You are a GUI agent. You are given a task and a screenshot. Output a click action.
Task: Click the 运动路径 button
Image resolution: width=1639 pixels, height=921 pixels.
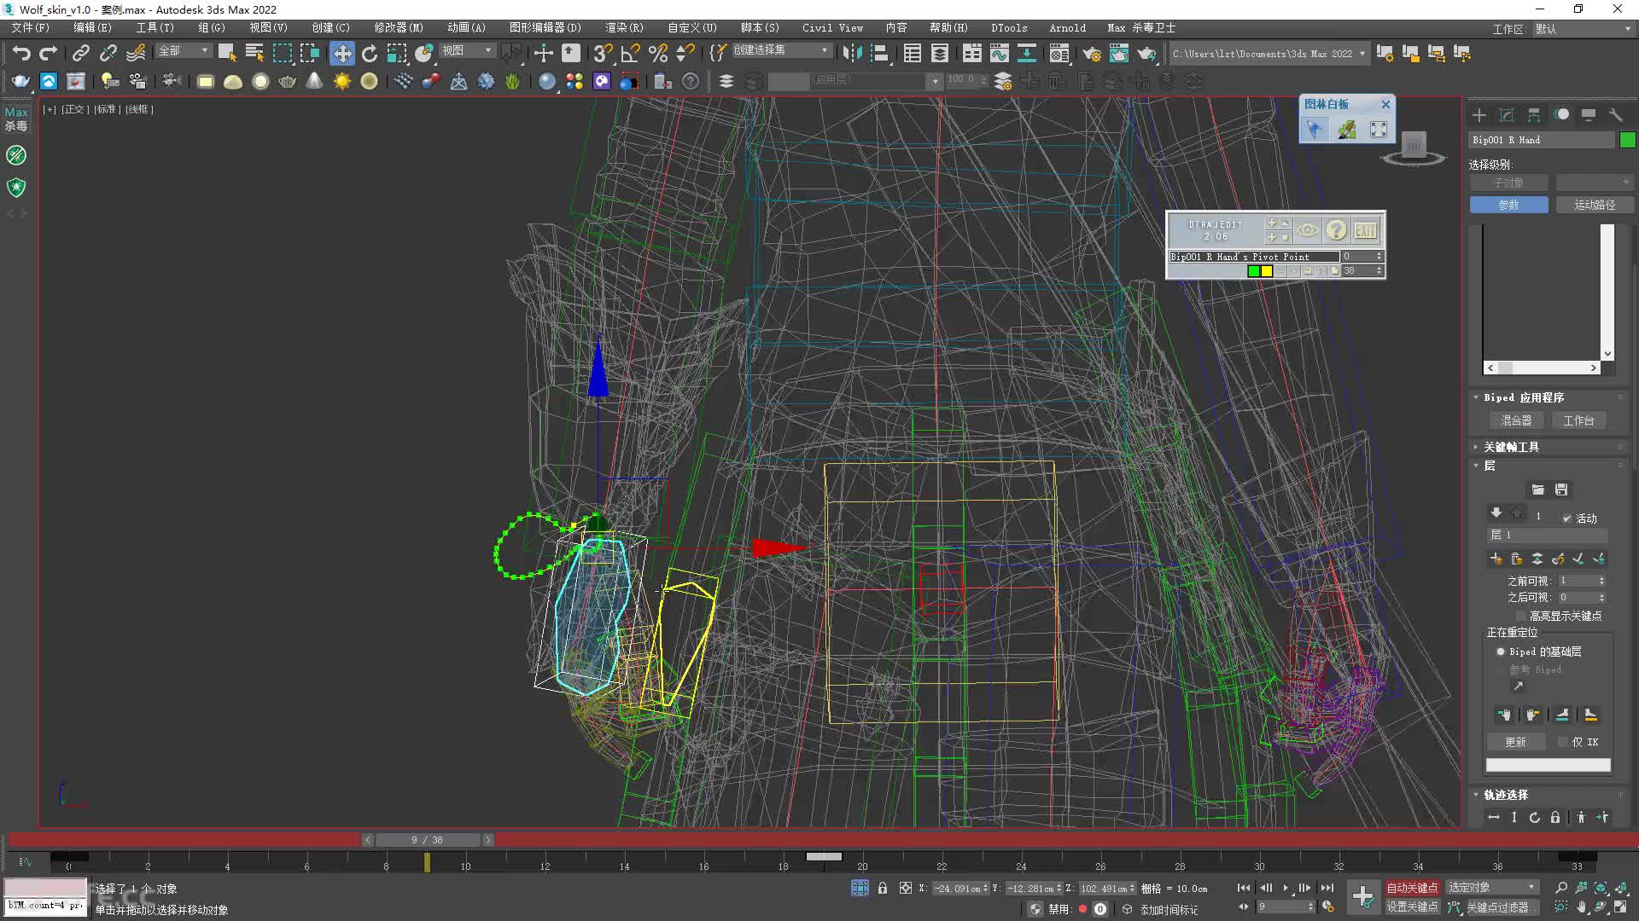[1594, 205]
